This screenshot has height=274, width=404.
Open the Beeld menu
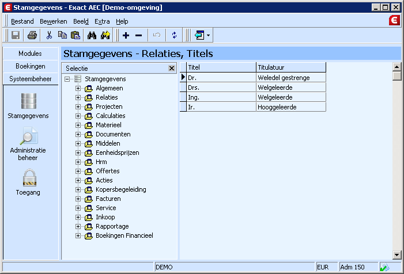(81, 21)
